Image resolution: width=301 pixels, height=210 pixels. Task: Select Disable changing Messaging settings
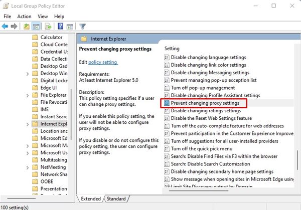click(207, 73)
